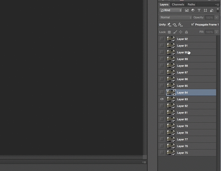Screen dimensions: 221x171
Task: Show Layer 85 visibility box
Action: click(162, 86)
